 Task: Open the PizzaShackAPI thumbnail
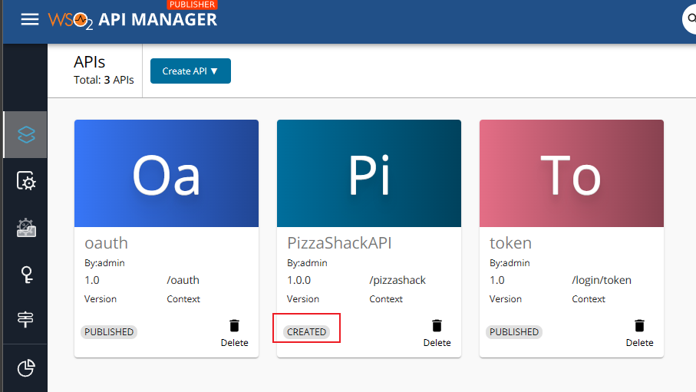click(369, 173)
